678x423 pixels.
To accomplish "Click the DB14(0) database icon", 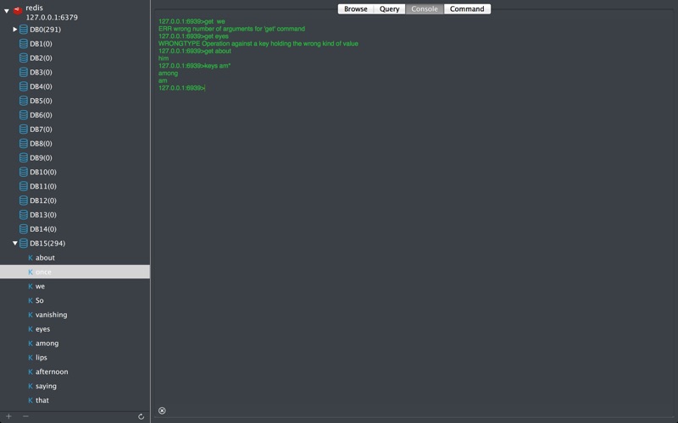I will pyautogui.click(x=24, y=229).
